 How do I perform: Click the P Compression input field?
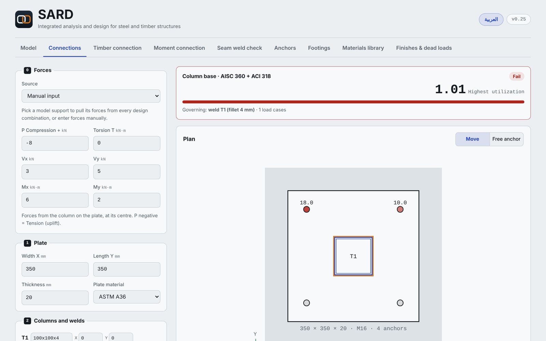55,143
